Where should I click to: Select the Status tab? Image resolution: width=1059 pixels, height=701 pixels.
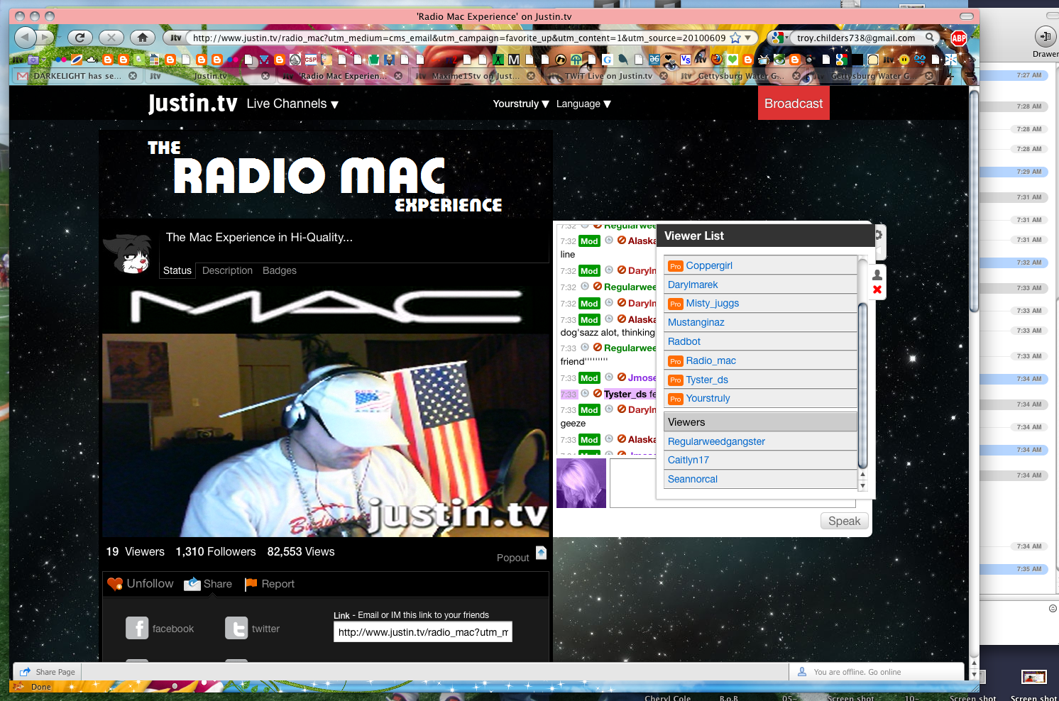[177, 270]
